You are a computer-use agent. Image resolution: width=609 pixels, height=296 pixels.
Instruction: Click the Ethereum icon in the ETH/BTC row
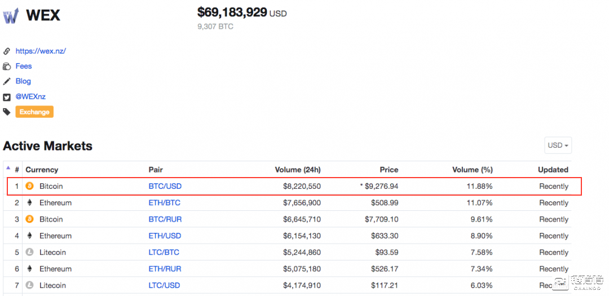29,203
